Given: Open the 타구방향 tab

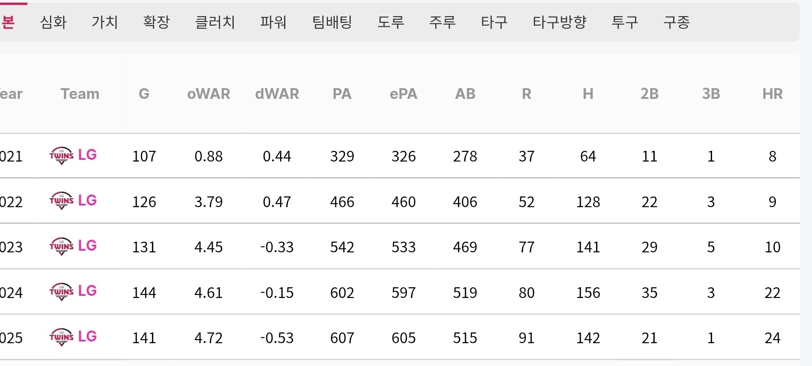Looking at the screenshot, I should tap(560, 22).
